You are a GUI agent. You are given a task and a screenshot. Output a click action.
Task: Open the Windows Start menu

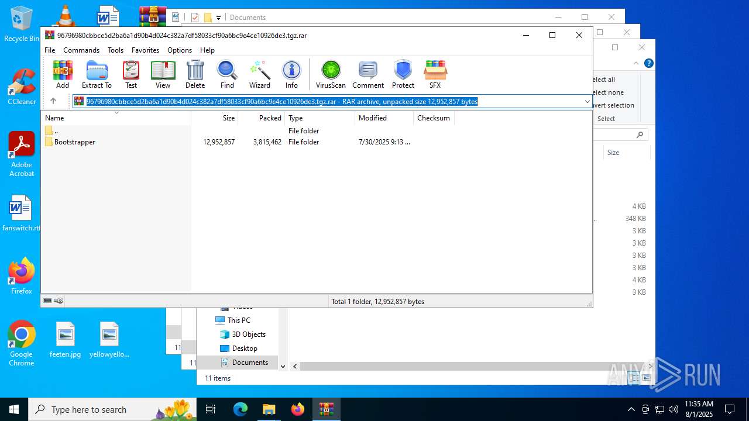(x=14, y=409)
